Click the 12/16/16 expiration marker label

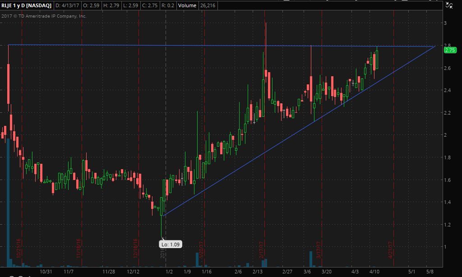pyautogui.click(x=135, y=249)
